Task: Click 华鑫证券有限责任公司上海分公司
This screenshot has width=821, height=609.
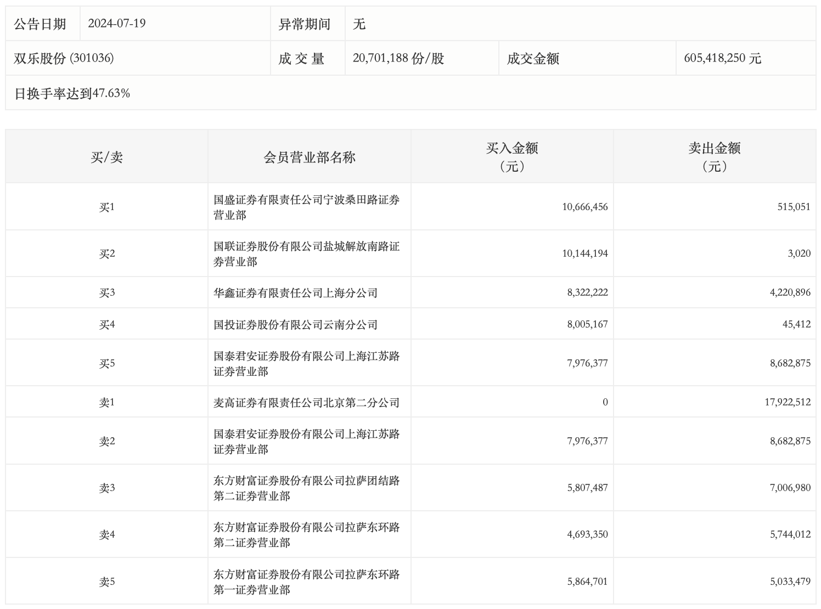Action: point(295,293)
